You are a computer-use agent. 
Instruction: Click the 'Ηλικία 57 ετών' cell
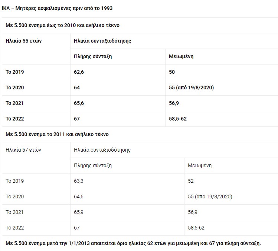(x=23, y=150)
